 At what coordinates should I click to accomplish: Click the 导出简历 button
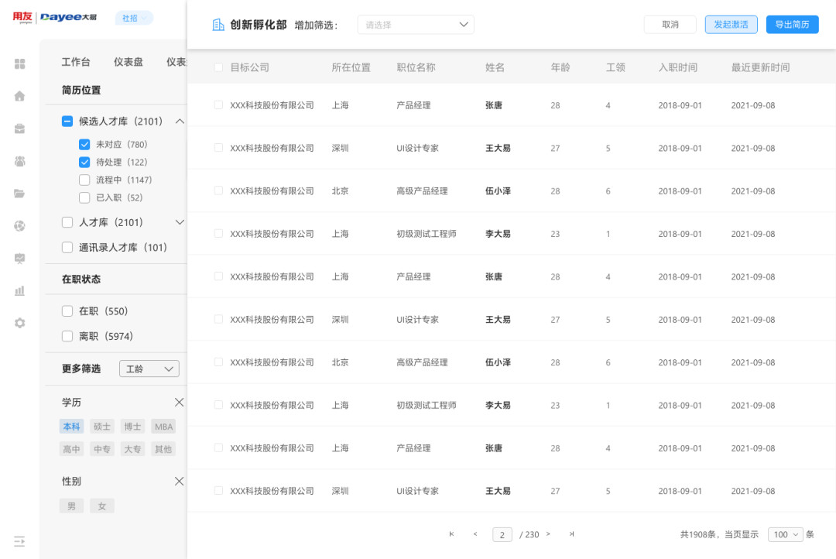point(792,24)
